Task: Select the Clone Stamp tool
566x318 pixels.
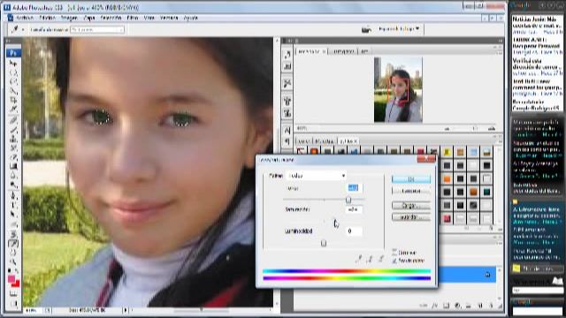Action: [x=13, y=139]
